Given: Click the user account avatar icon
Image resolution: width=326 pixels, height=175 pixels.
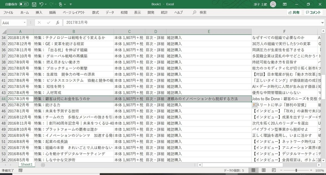Looking at the screenshot, I should 273,4.
